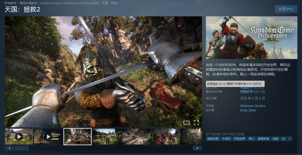
Task: Click the release date 2025 年 2 月 4 日
Action: click(252, 98)
